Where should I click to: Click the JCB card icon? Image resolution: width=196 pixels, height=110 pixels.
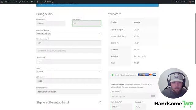139,75
